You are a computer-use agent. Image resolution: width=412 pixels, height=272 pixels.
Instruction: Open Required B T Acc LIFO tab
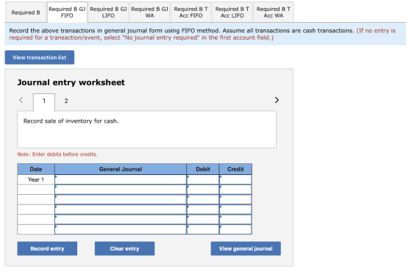(x=232, y=12)
